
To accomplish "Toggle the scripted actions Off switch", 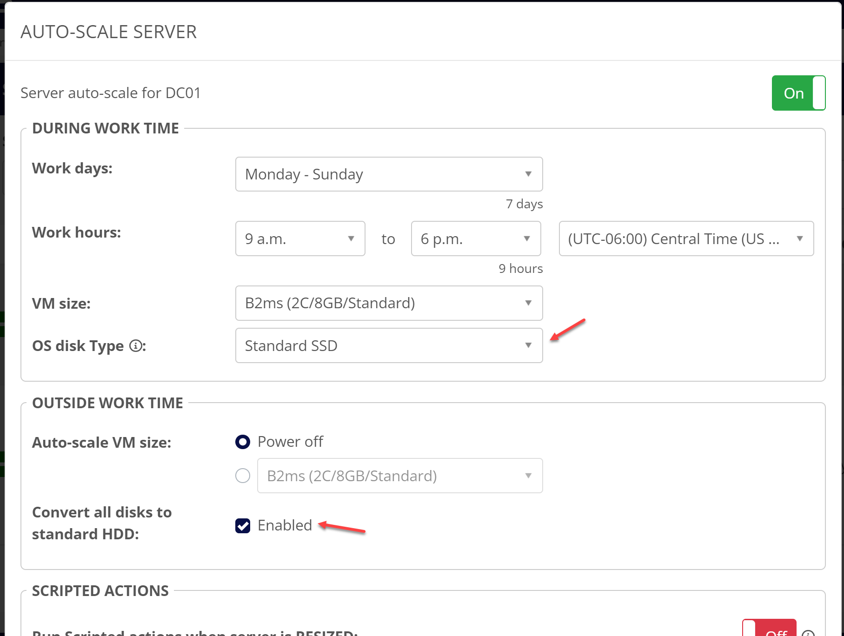I will pyautogui.click(x=769, y=629).
